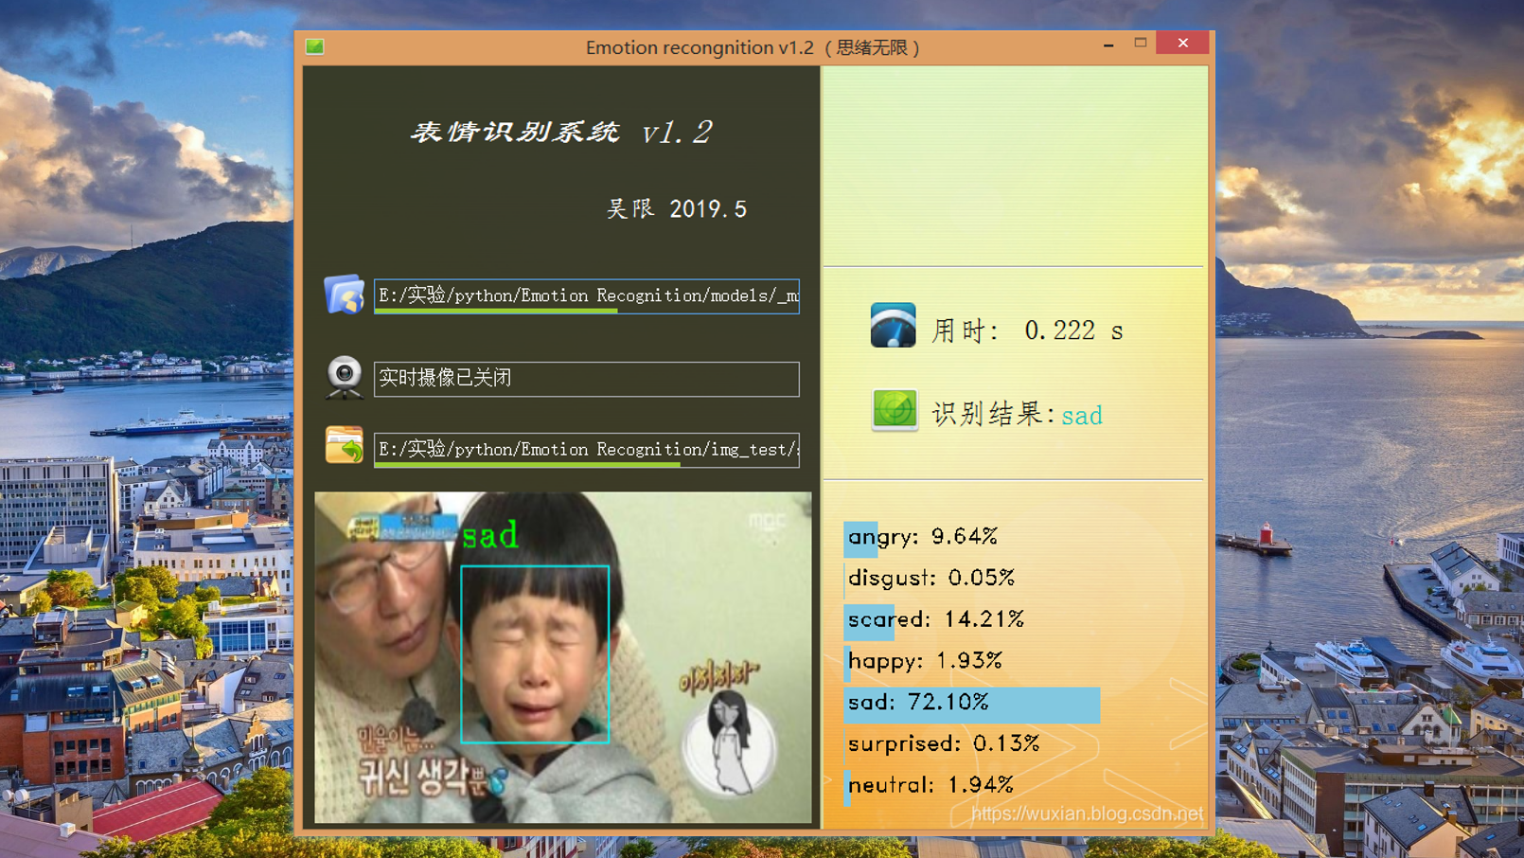The width and height of the screenshot is (1524, 858).
Task: Close the Emotion recognition window
Action: 1183,44
